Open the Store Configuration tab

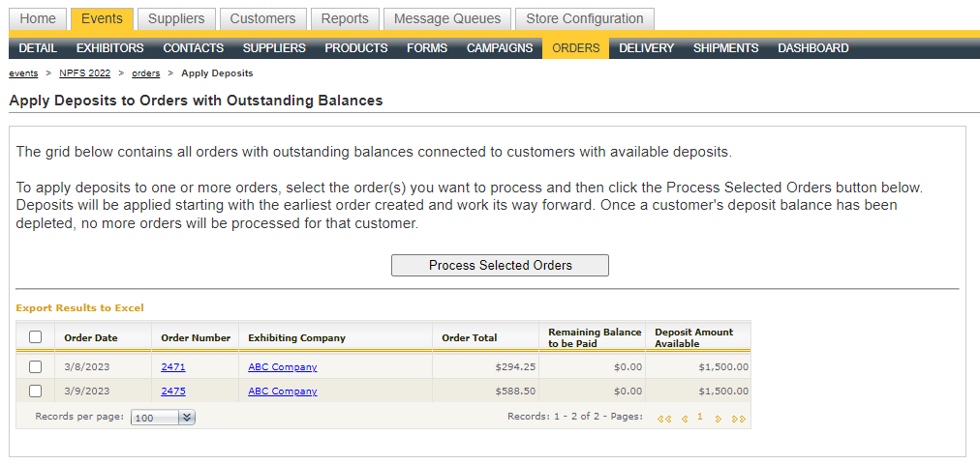[584, 18]
